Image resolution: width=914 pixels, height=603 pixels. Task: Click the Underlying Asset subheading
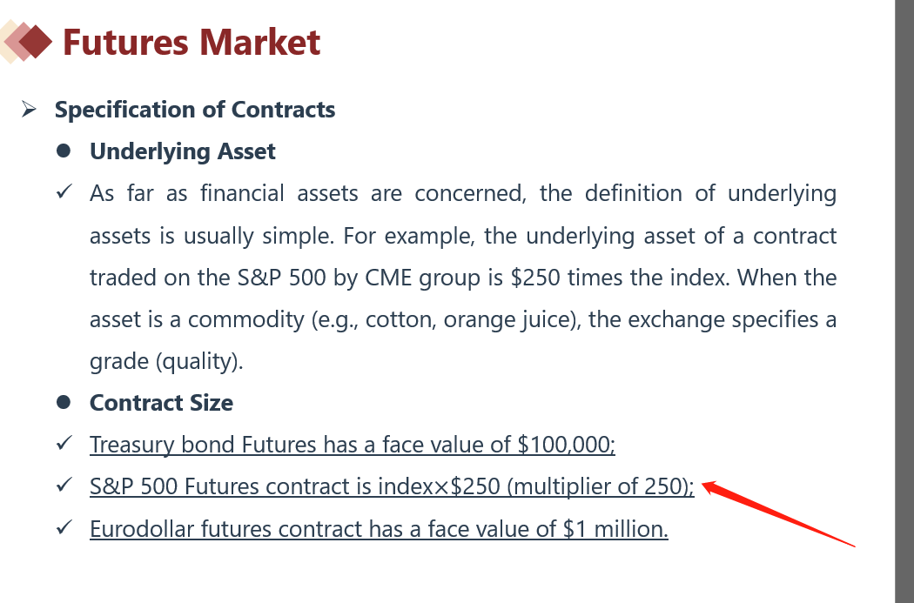click(183, 151)
